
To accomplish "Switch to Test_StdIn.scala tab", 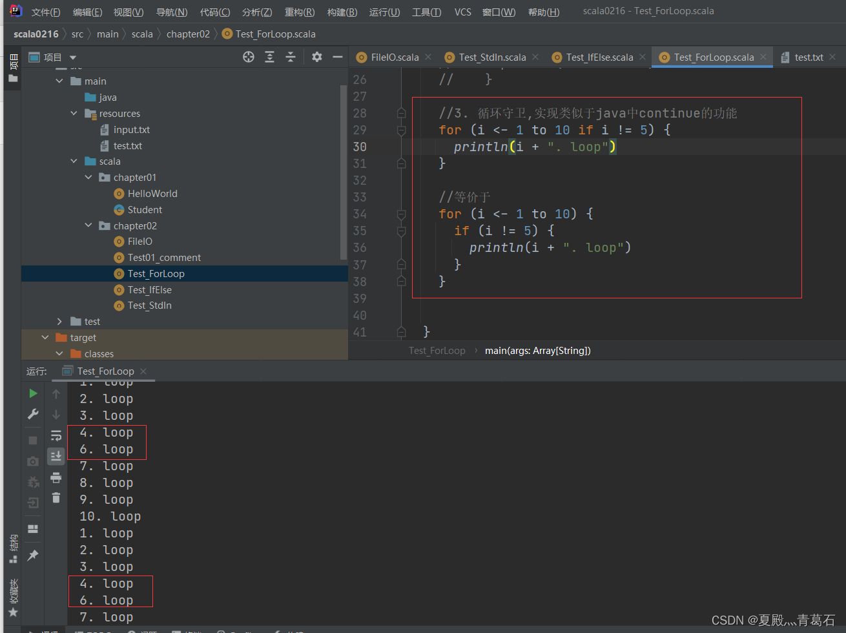I will 492,57.
